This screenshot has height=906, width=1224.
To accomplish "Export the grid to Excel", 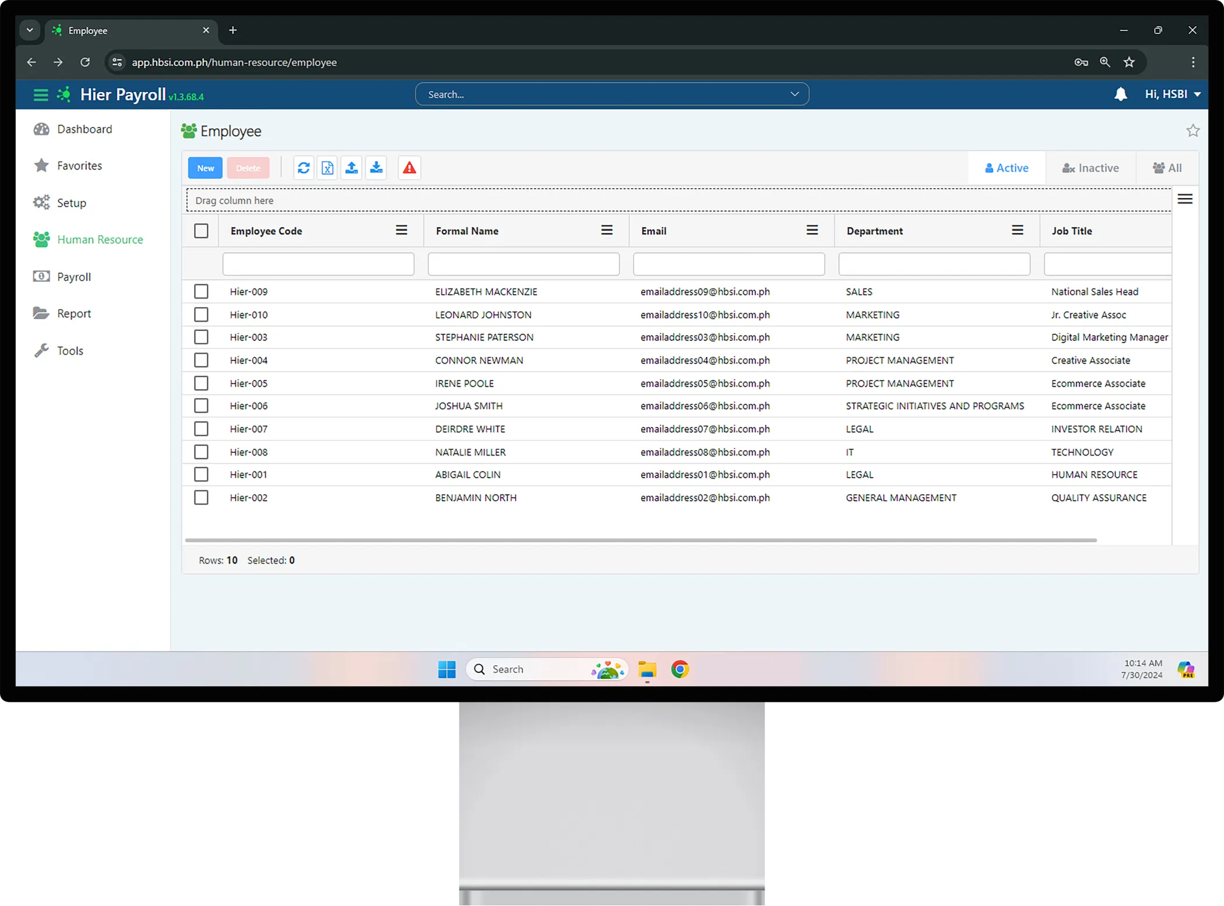I will 327,168.
